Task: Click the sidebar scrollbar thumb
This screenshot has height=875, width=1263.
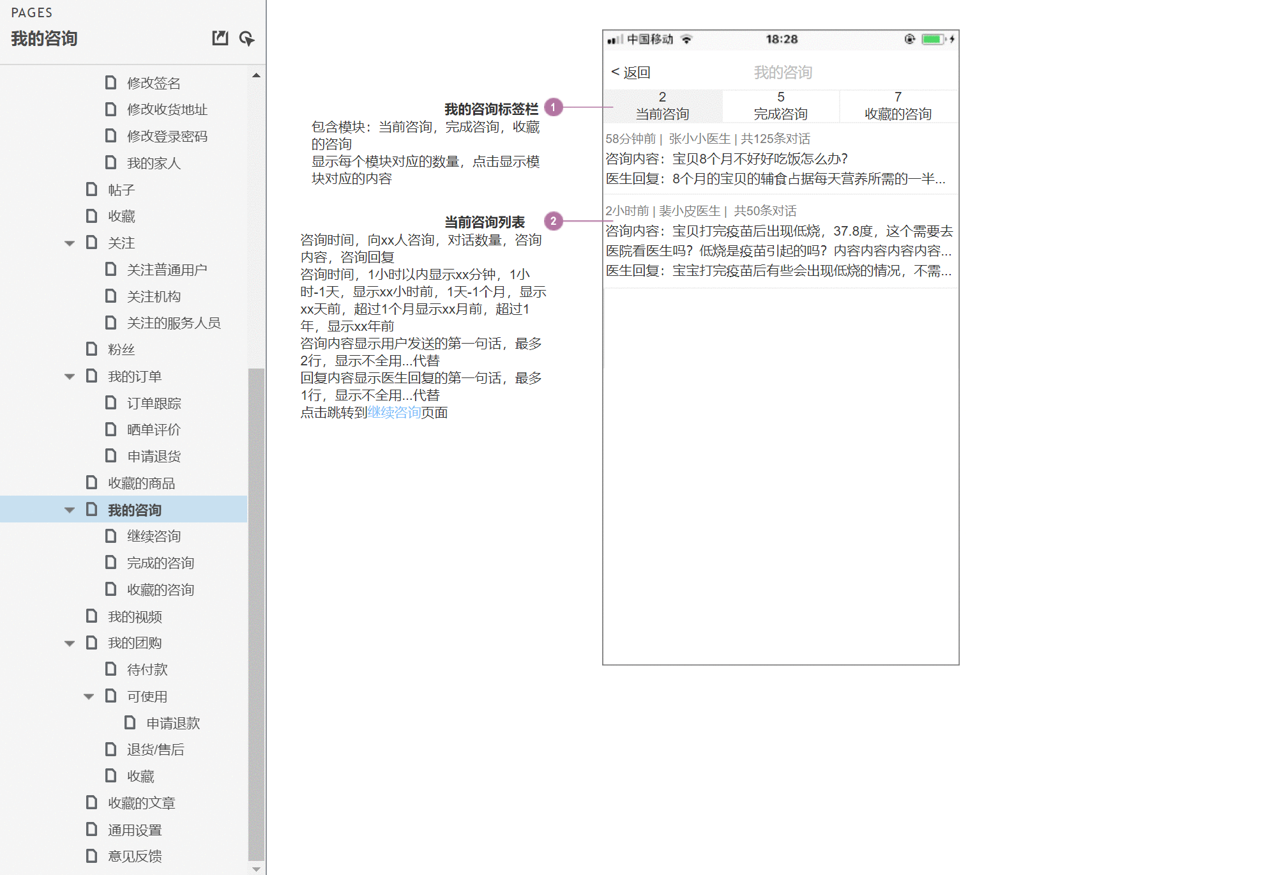Action: pos(256,614)
